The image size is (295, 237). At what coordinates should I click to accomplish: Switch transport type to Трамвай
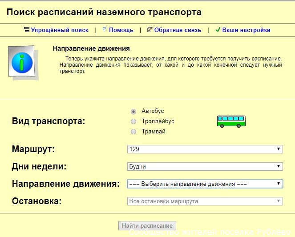pos(133,132)
